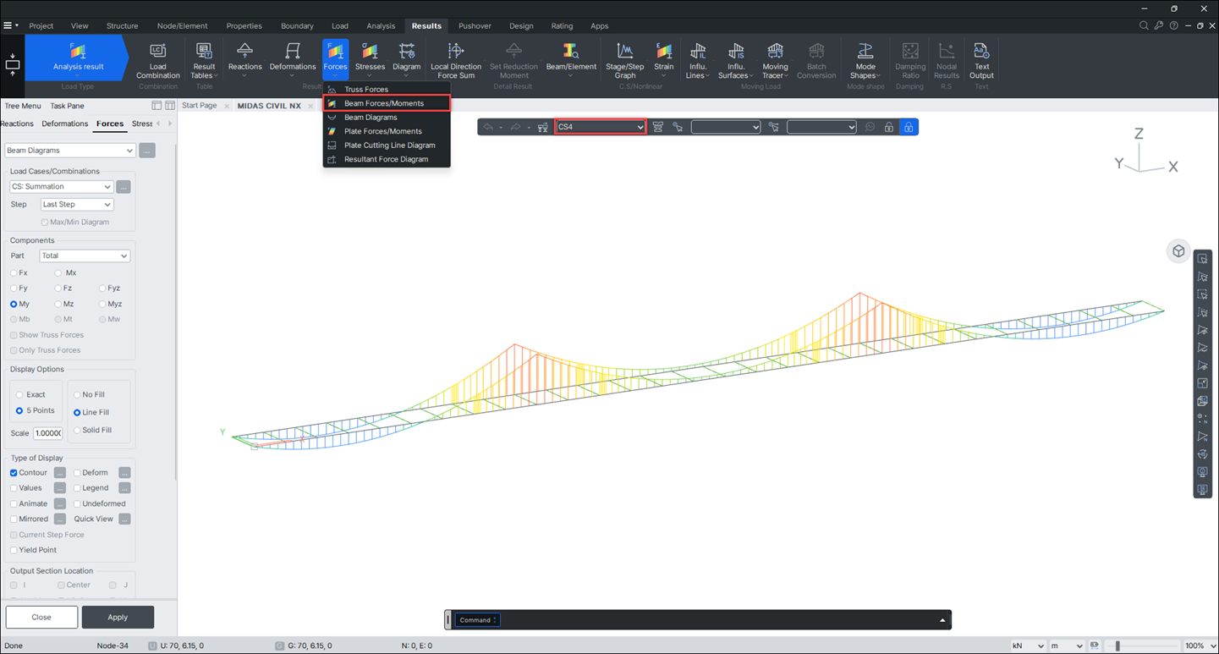Open the Part Total dropdown
This screenshot has height=654, width=1219.
tap(85, 256)
